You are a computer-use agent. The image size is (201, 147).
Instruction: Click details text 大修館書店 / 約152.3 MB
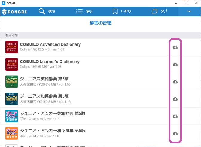tap(38, 101)
